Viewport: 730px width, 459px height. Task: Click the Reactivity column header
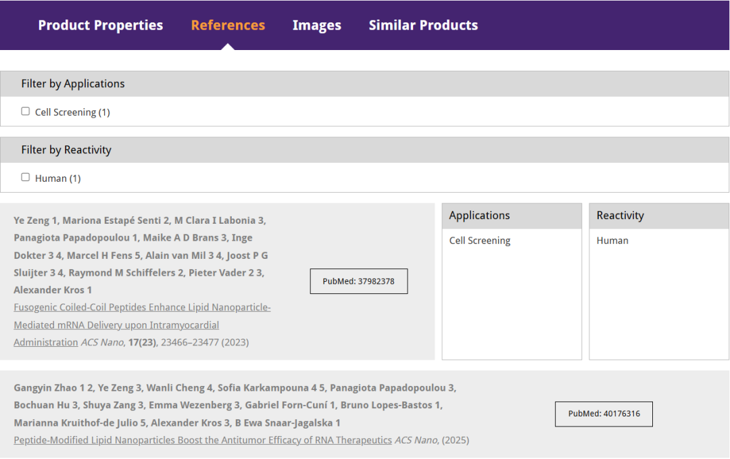[620, 216]
